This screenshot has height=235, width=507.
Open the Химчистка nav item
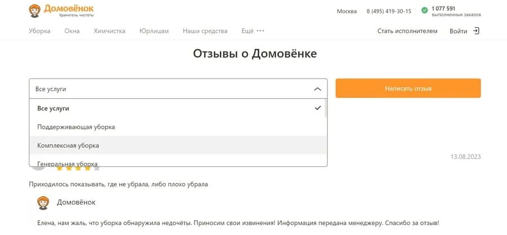coord(110,31)
